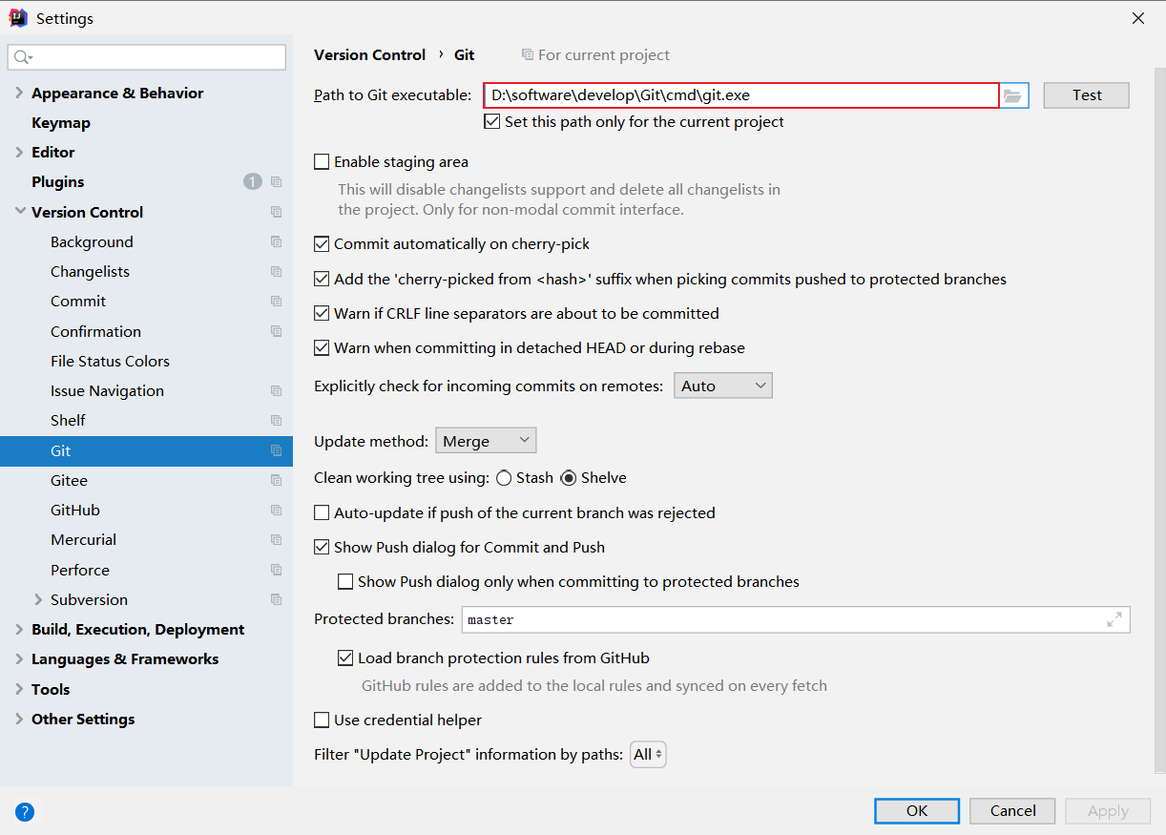Click the project-level icon beside Issue Navigation
This screenshot has height=835, width=1166.
[276, 391]
